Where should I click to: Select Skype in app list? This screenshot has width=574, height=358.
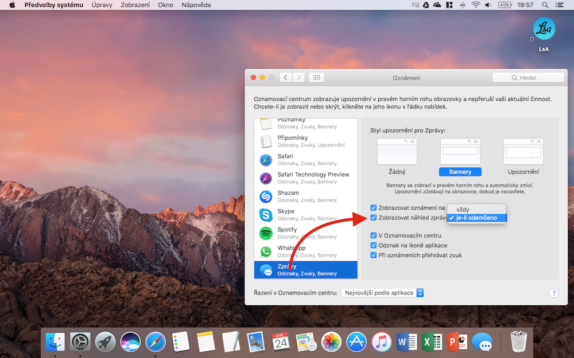pyautogui.click(x=306, y=215)
